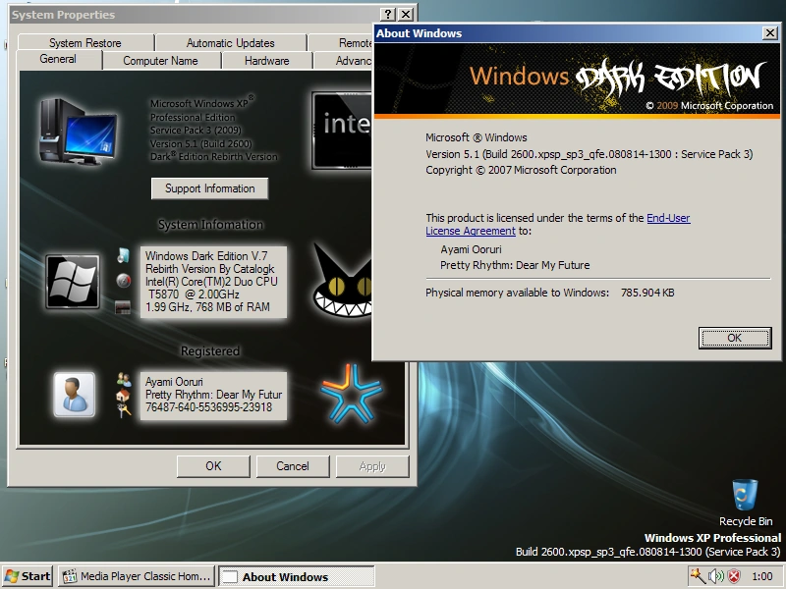786x589 pixels.
Task: Click OK in System Properties
Action: point(213,466)
